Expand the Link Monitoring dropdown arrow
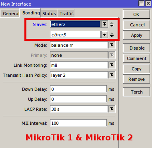152x148 pixels. tap(112, 65)
